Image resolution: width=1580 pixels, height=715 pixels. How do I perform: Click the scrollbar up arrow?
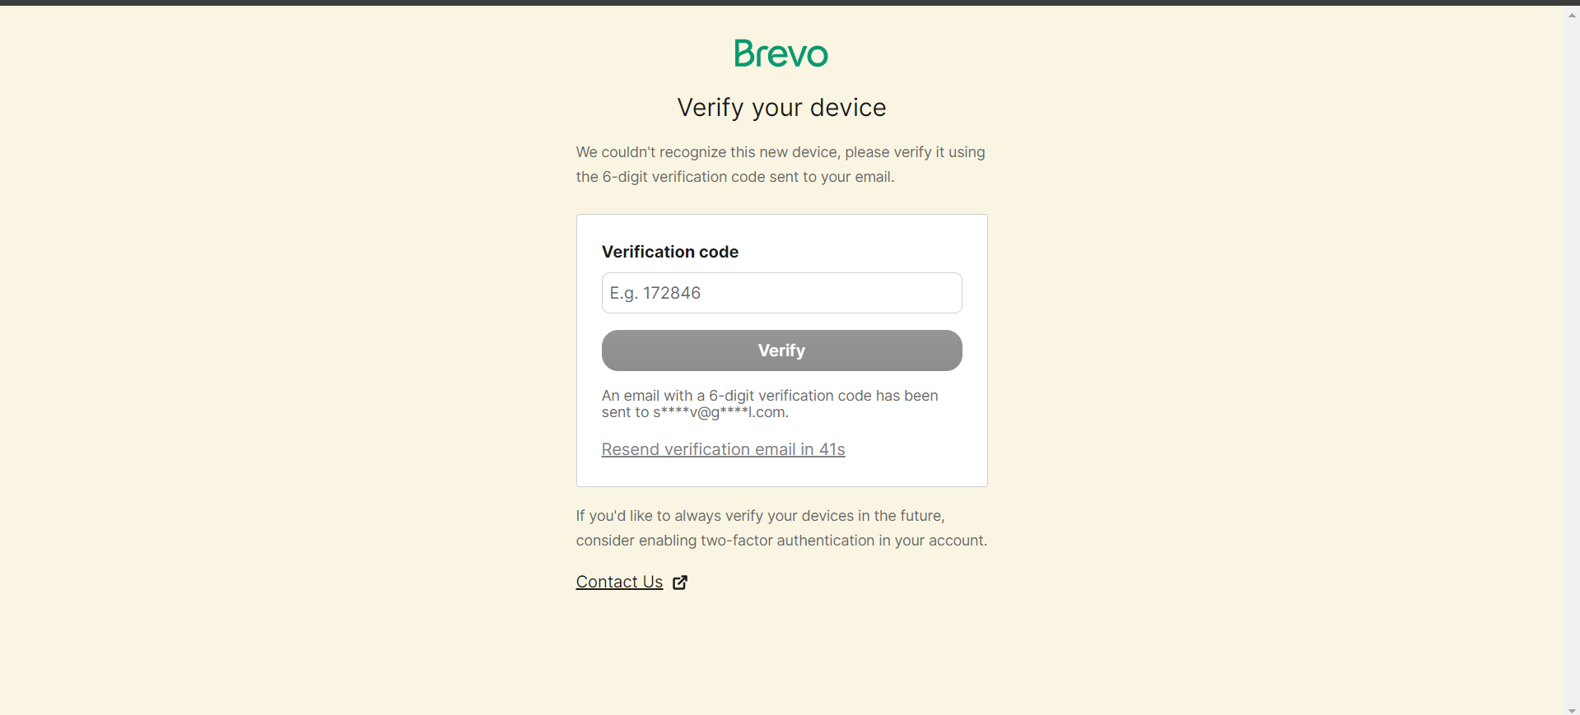[x=1572, y=15]
